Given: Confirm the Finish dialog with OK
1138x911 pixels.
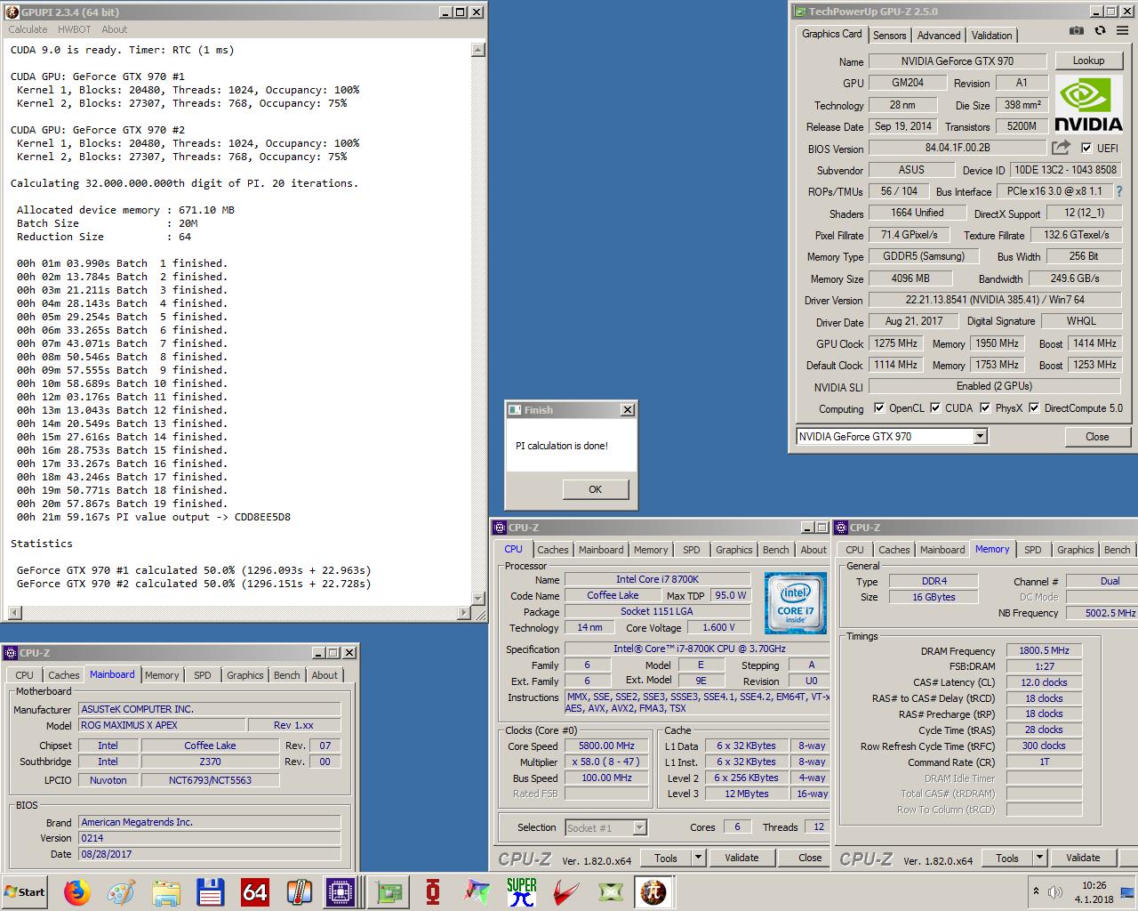Looking at the screenshot, I should point(595,489).
